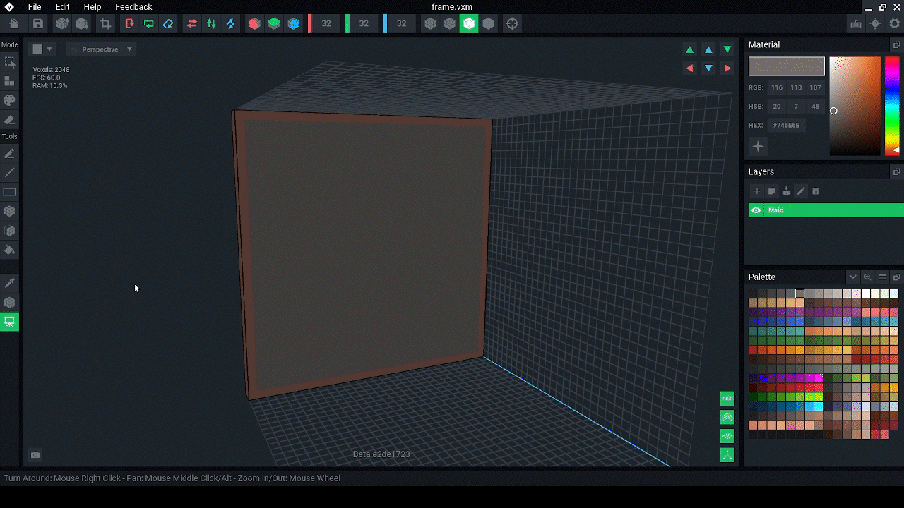Click the rainbow hue slider strip

(892, 106)
